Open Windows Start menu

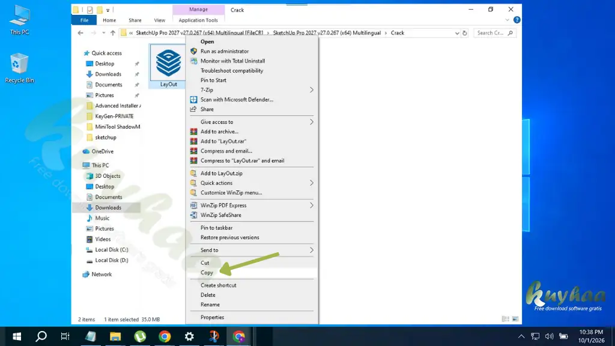(17, 336)
